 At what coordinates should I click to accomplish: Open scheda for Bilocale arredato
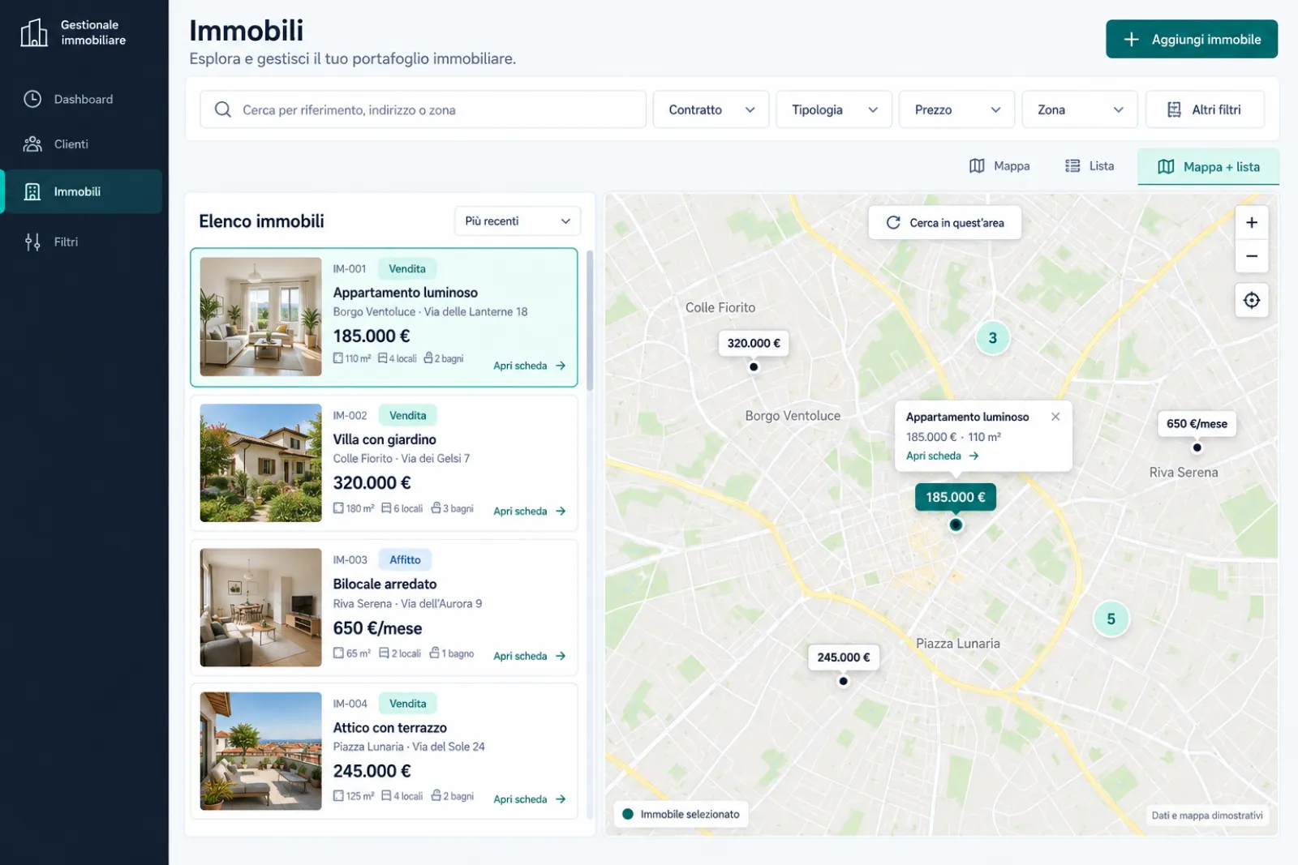[530, 656]
